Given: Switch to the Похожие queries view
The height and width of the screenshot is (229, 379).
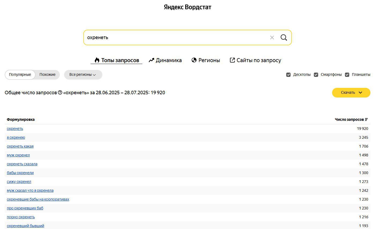Looking at the screenshot, I should (47, 75).
